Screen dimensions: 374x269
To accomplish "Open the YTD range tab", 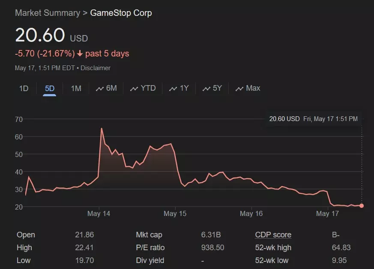I will point(143,89).
